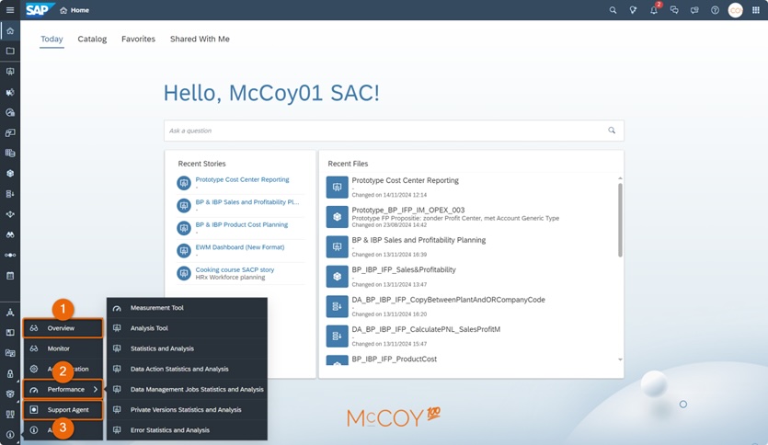768x445 pixels.
Task: Switch to the Shared With Me tab
Action: pos(200,39)
